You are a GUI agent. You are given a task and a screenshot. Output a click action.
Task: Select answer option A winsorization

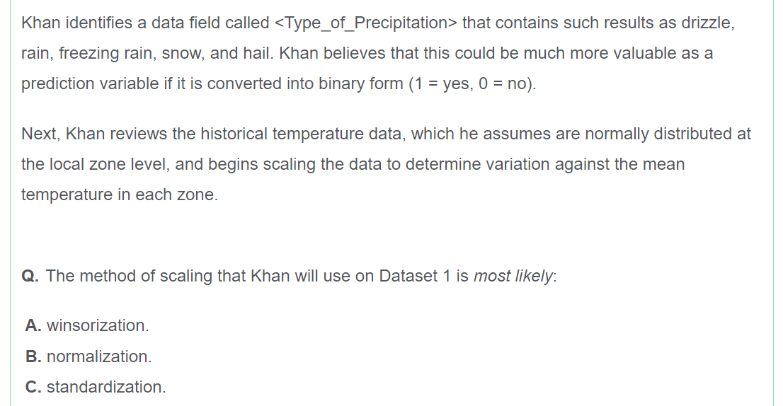[87, 325]
